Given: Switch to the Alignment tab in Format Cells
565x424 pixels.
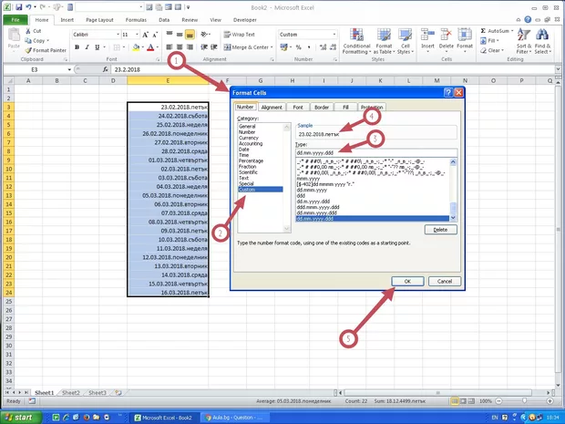Looking at the screenshot, I should pos(272,107).
